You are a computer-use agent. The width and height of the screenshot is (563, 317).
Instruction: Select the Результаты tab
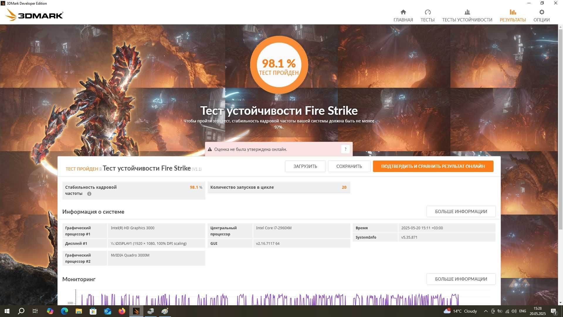click(513, 16)
